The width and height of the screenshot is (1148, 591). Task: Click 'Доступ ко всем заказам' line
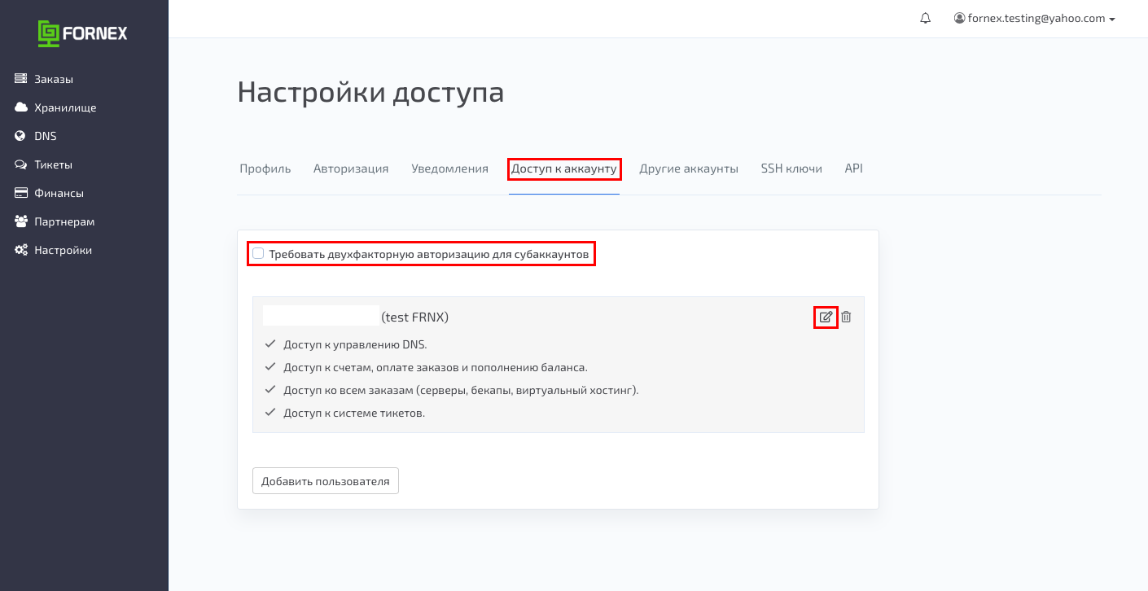point(461,390)
